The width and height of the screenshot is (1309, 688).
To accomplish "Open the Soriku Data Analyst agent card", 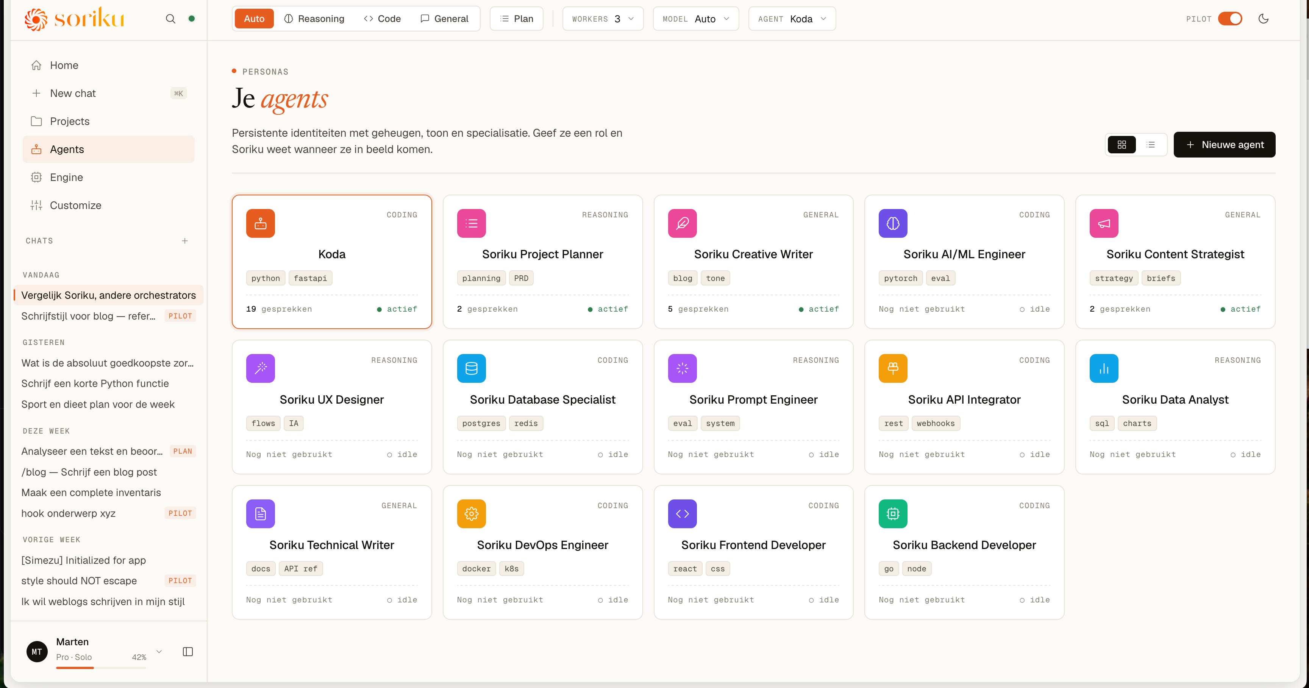I will 1175,407.
